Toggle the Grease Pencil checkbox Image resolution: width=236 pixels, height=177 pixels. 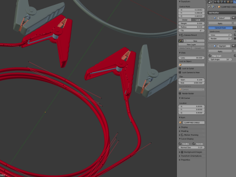coord(182,35)
